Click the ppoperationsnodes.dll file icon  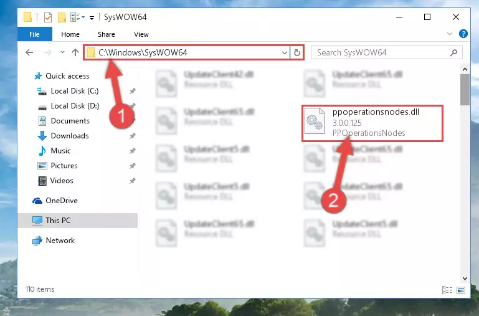tap(315, 121)
